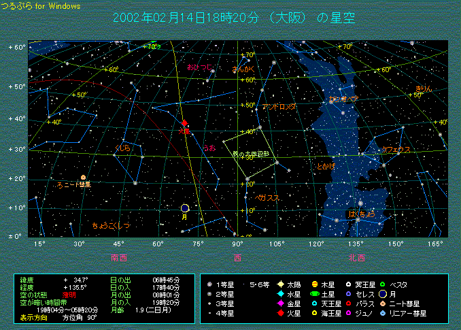The width and height of the screenshot is (461, 330).
Task: Select the 水星 Mercury icon in the legend
Action: (x=281, y=294)
